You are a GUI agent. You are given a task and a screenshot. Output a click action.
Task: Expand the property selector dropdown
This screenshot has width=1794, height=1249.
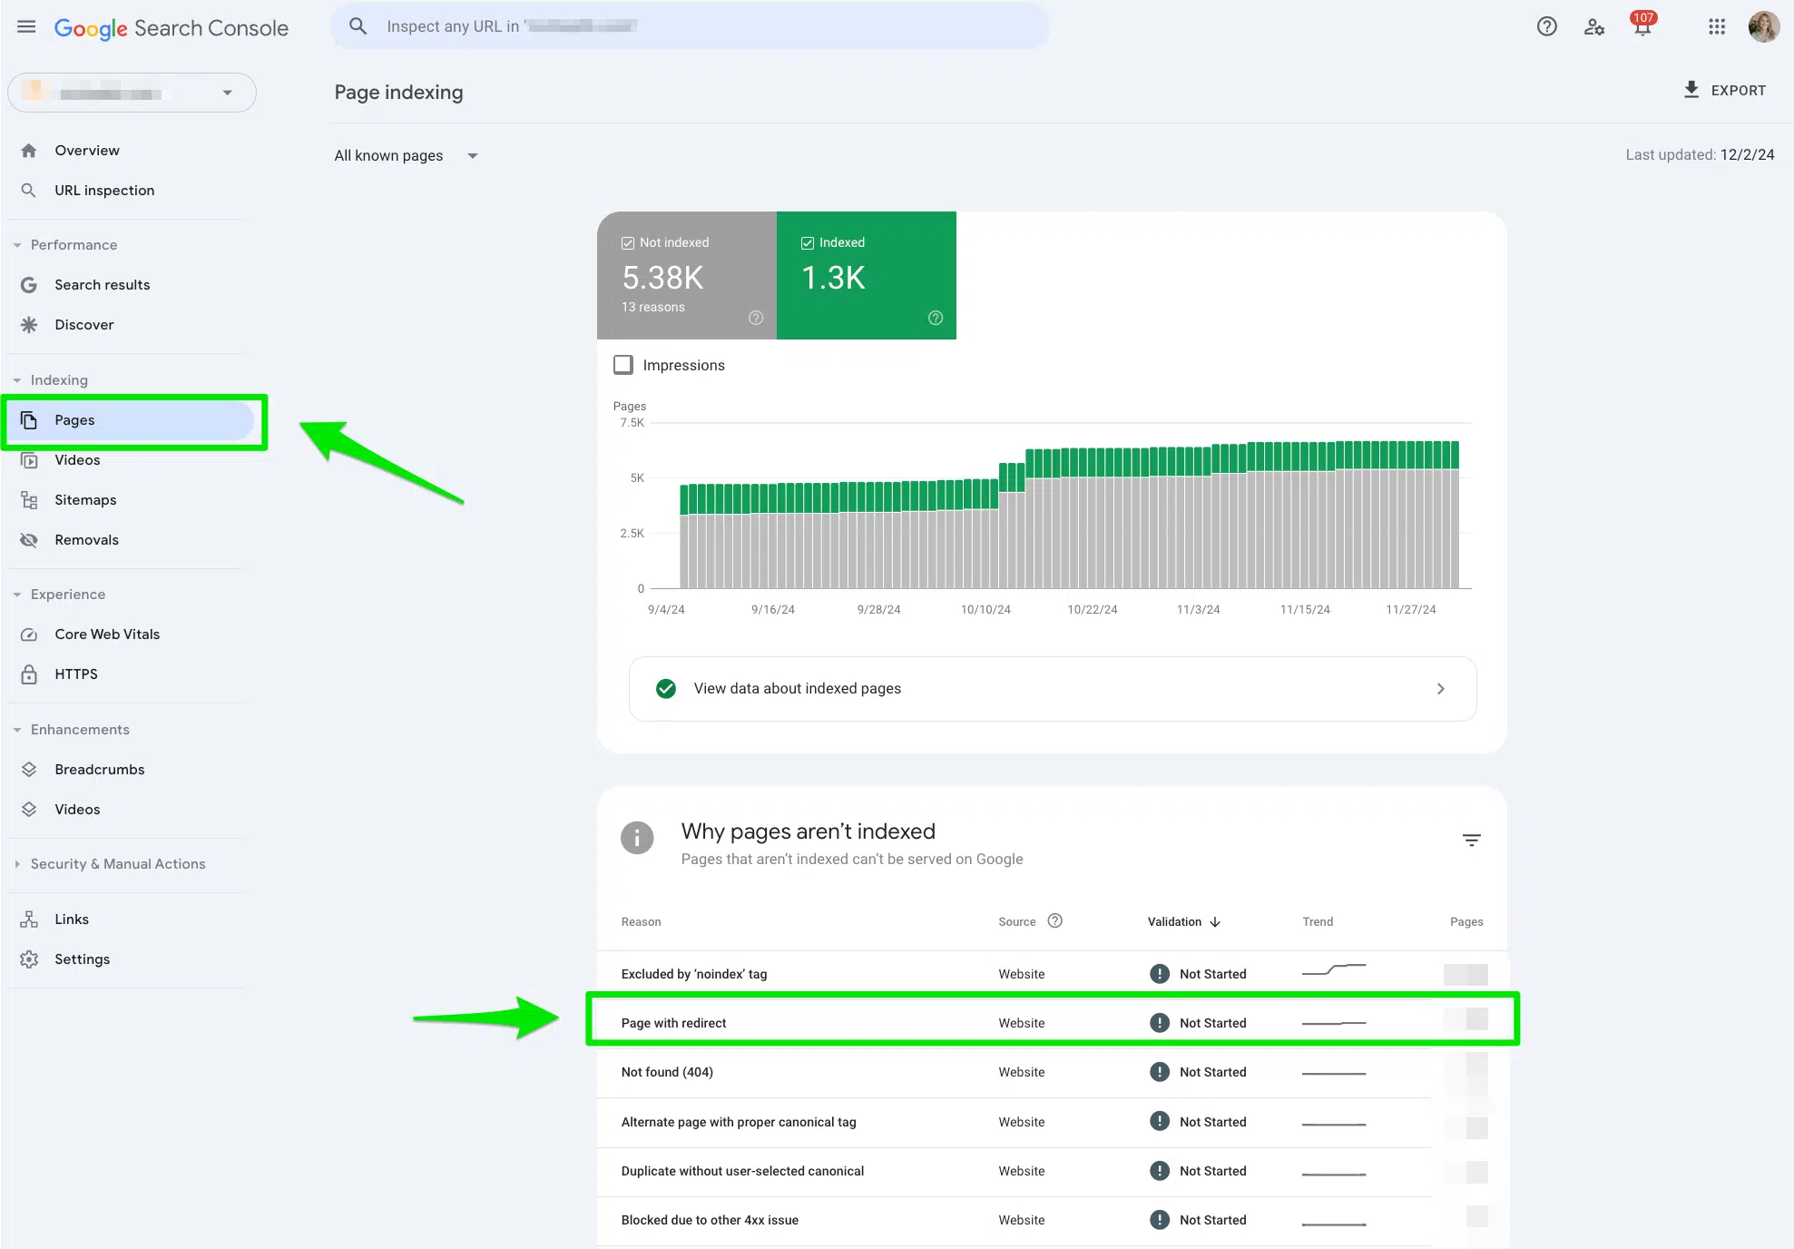227,92
